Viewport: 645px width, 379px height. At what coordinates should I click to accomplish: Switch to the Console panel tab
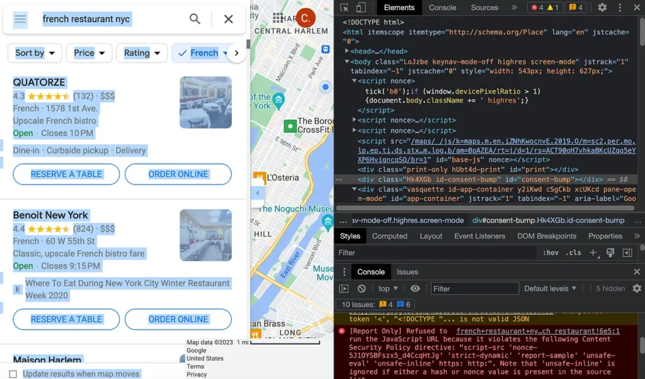click(443, 8)
